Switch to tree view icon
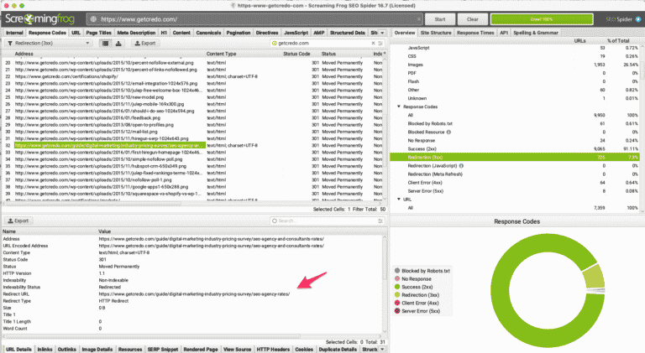The width and height of the screenshot is (645, 353). [x=118, y=43]
